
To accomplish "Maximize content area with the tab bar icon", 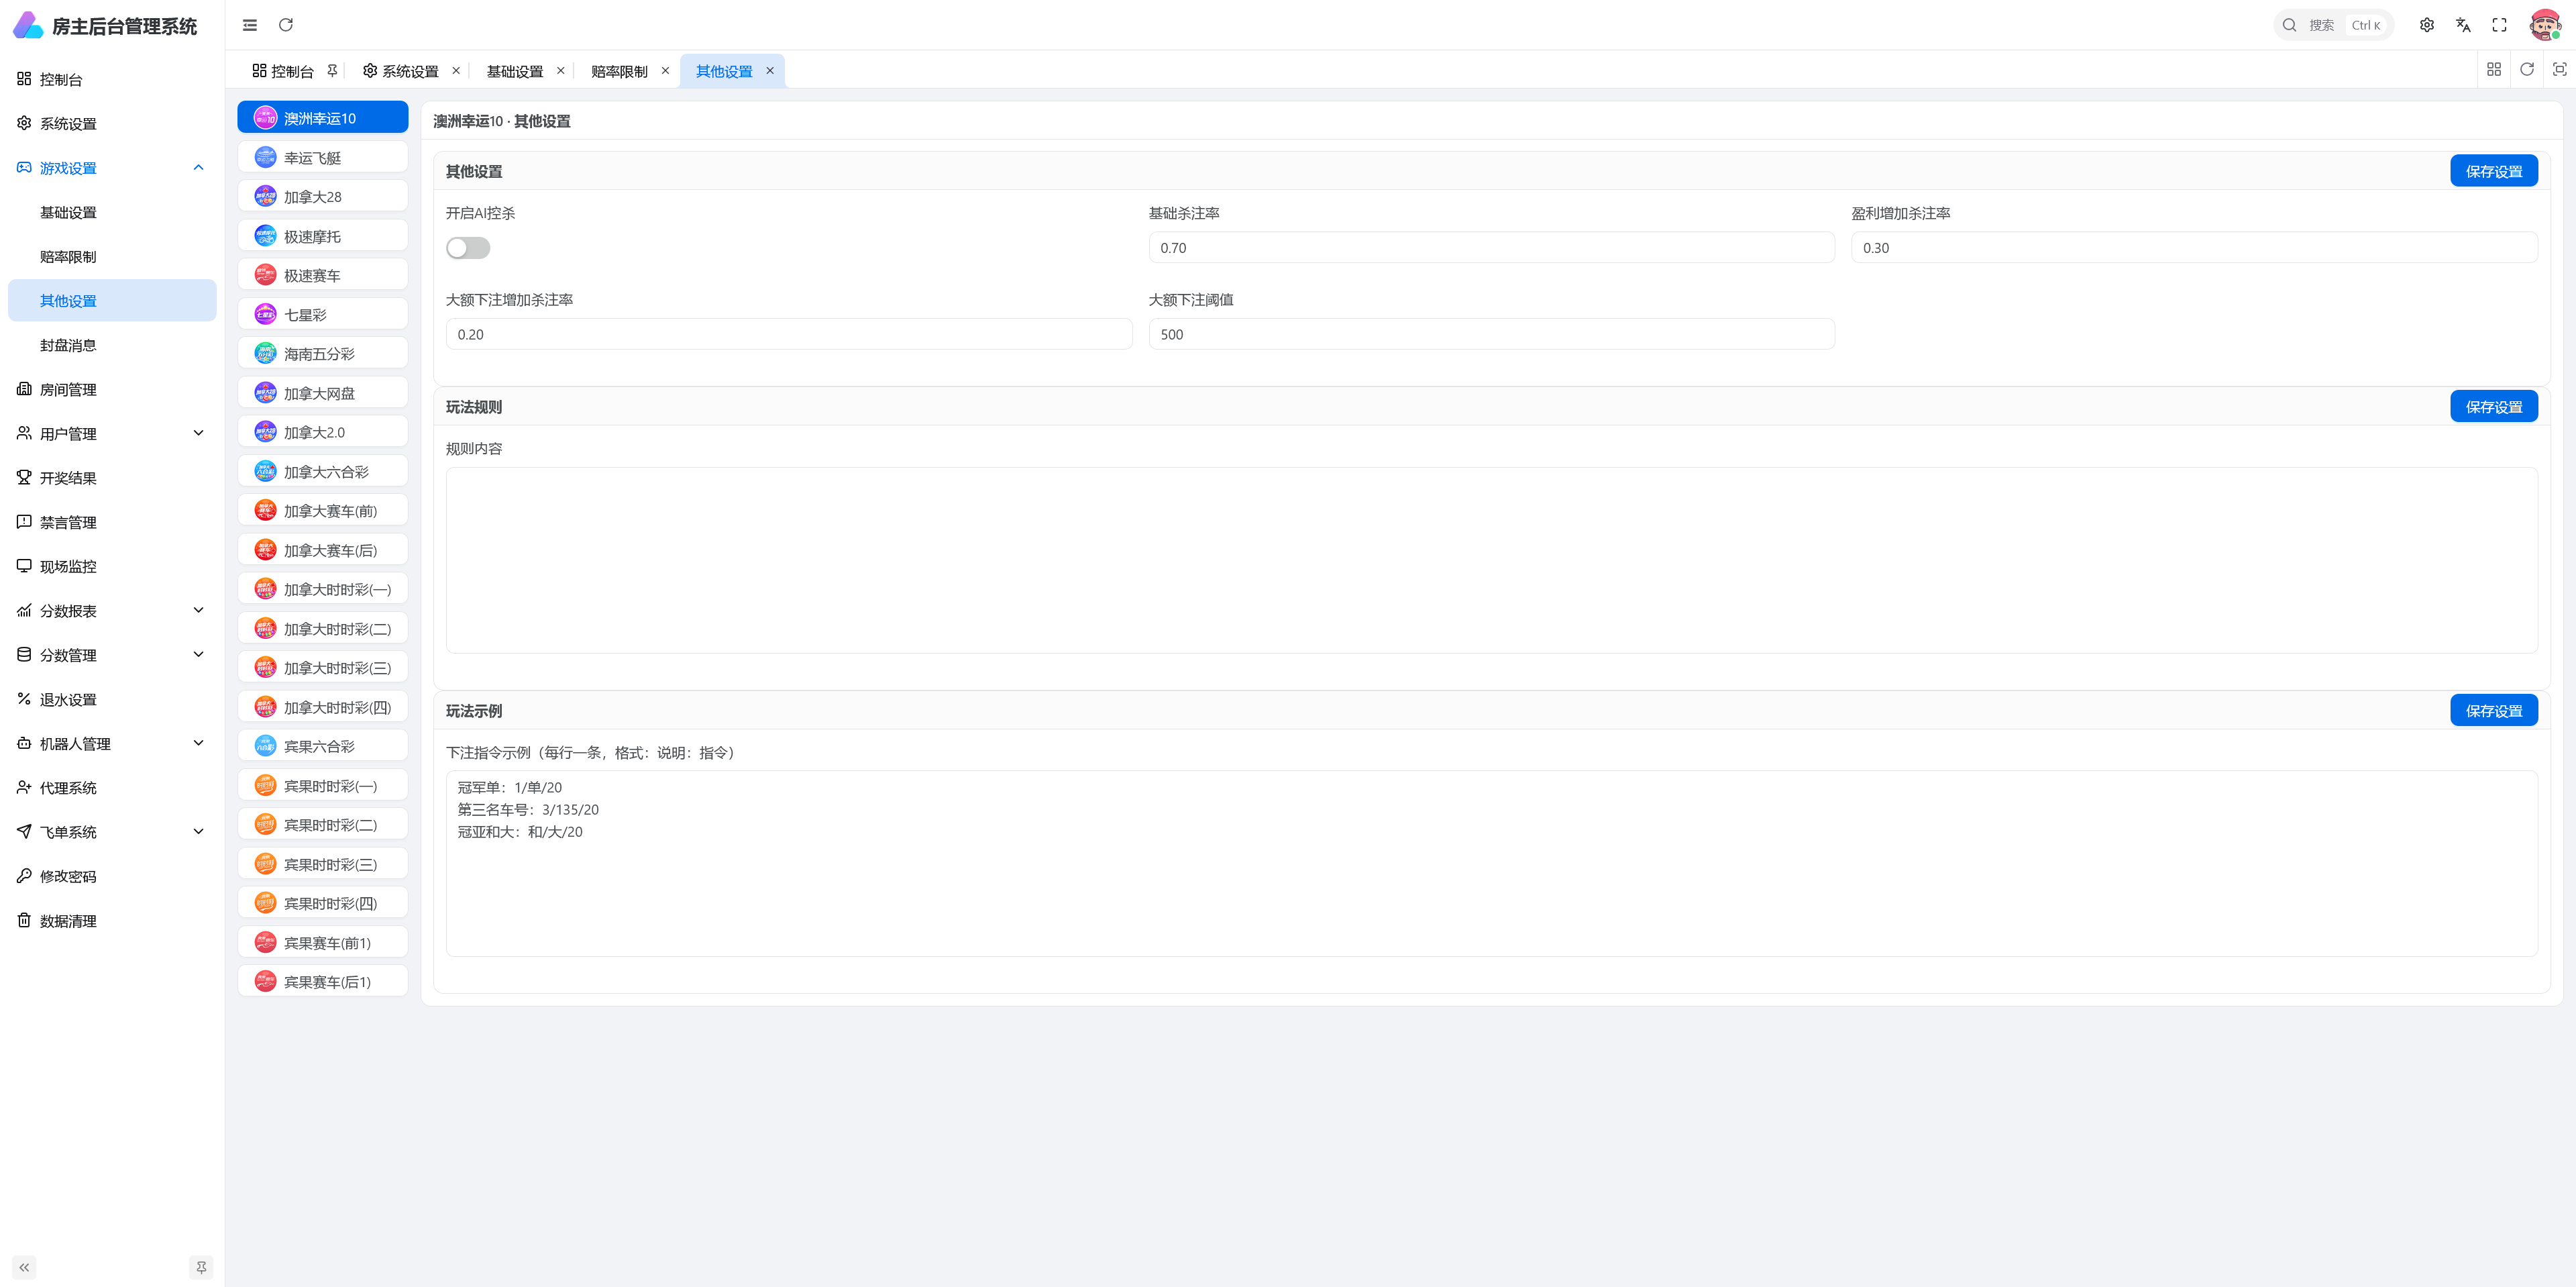I will click(2559, 69).
